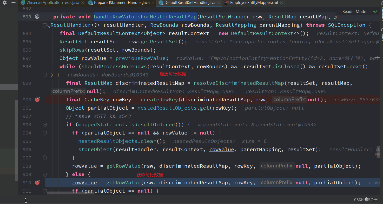Click the resolveDiscriminatedResultMap method call
Screen dimensions: 383x204
[239, 83]
